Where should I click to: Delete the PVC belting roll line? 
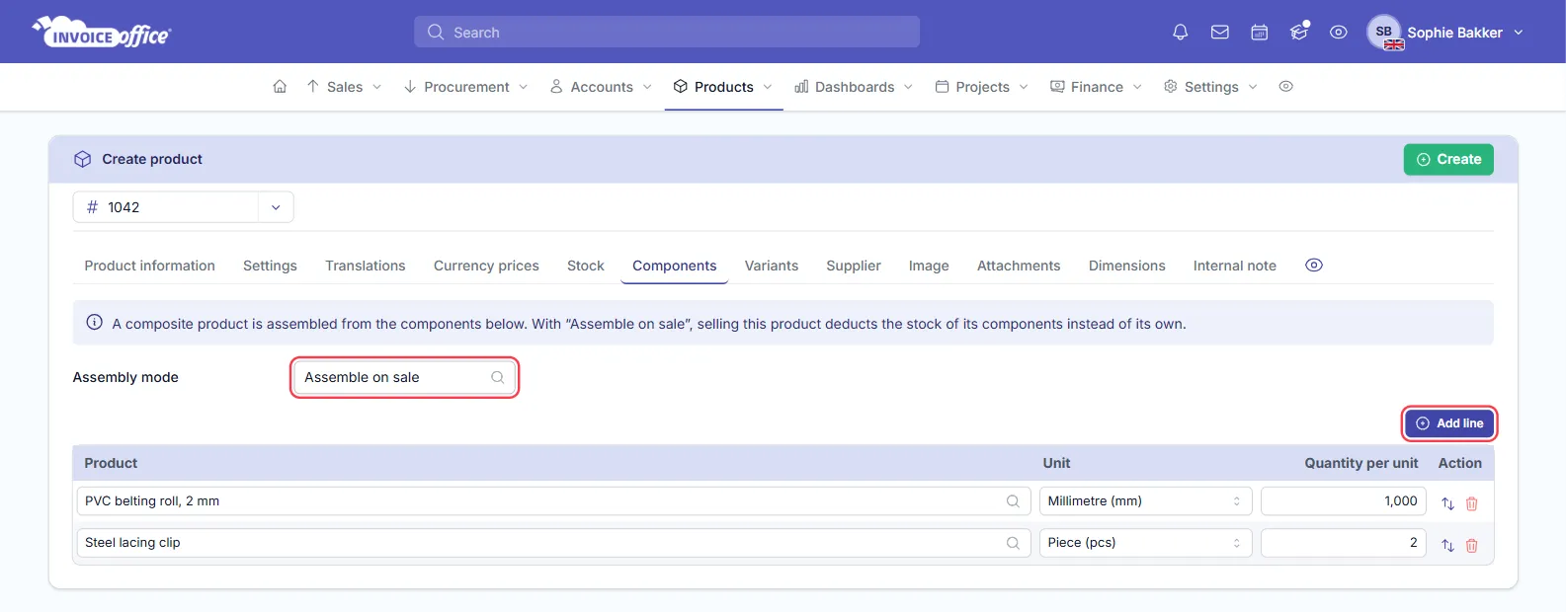[1472, 503]
